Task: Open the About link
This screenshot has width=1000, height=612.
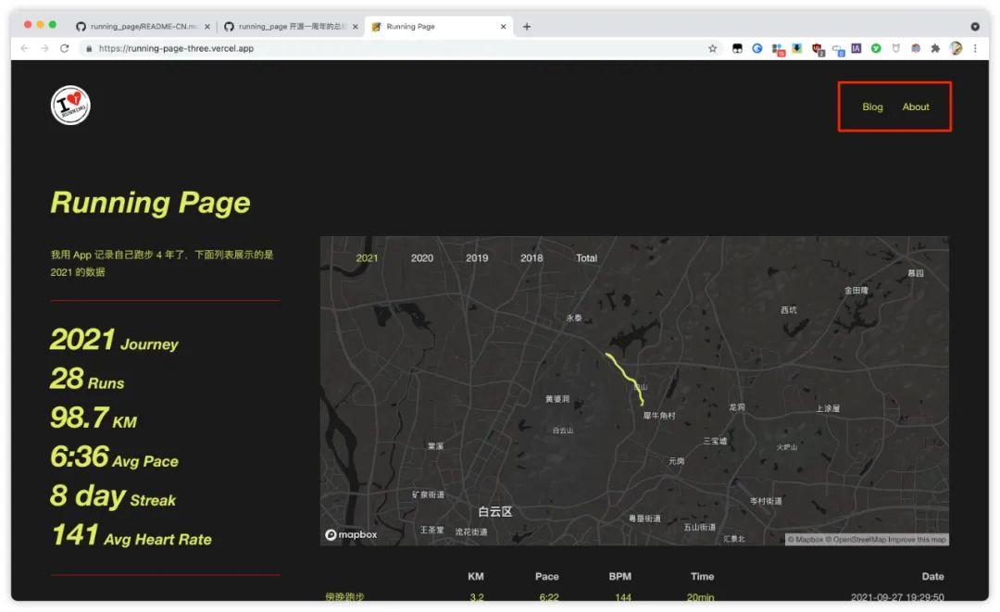Action: point(916,106)
